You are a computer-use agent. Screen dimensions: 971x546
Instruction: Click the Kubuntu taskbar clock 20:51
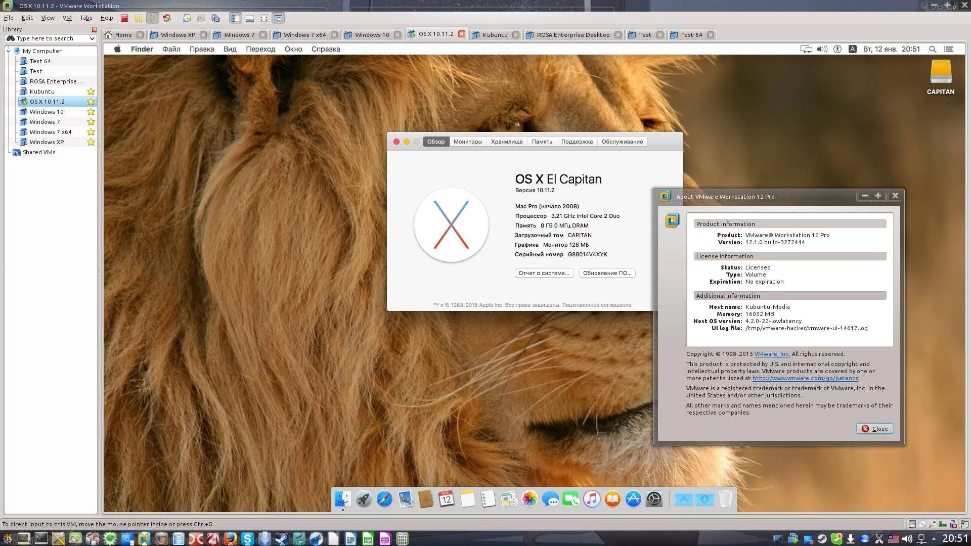(x=955, y=539)
